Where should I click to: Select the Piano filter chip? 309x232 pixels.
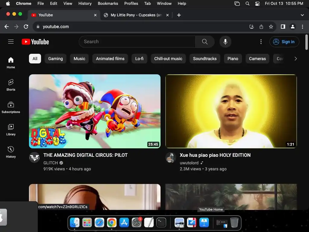click(x=233, y=59)
